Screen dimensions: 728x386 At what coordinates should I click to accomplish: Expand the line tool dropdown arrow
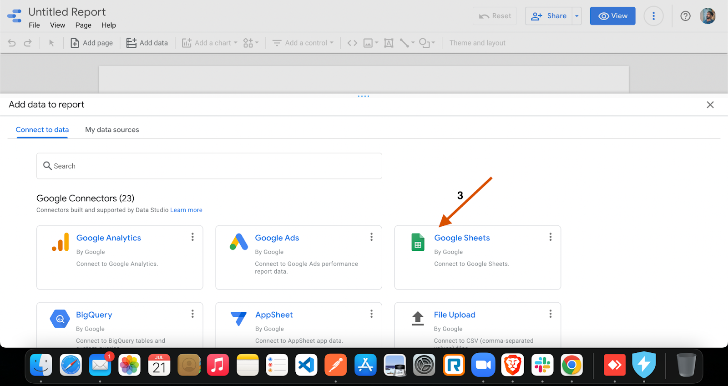point(413,43)
